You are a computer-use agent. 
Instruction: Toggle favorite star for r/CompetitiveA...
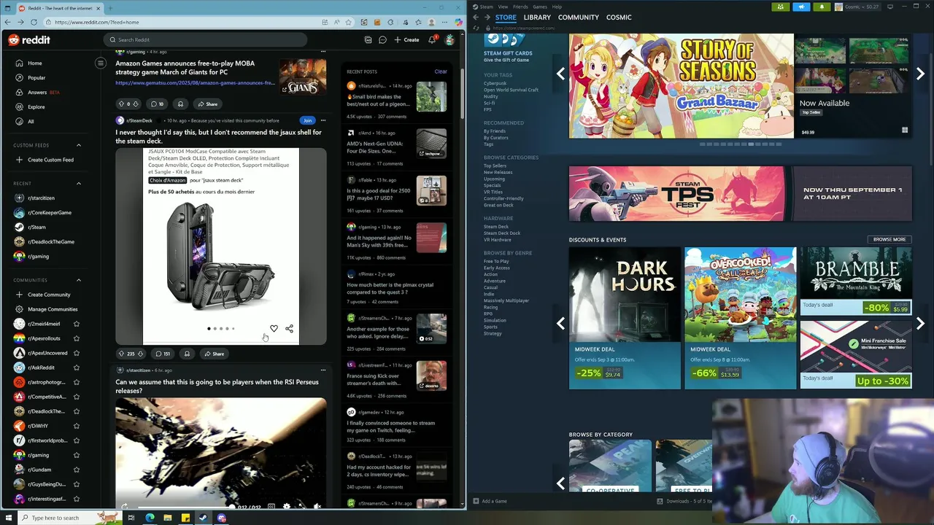77,397
